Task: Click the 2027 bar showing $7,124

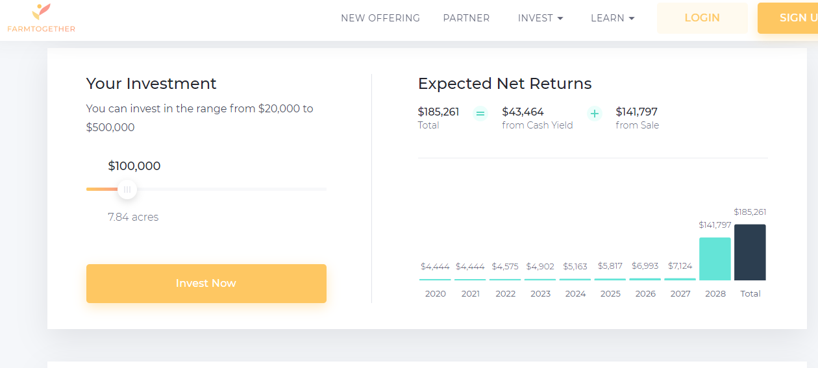Action: pos(680,279)
